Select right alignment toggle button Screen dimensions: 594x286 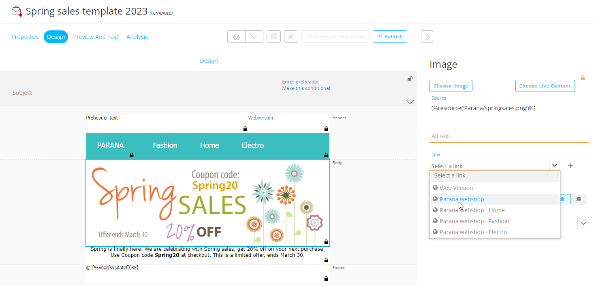pos(578,199)
